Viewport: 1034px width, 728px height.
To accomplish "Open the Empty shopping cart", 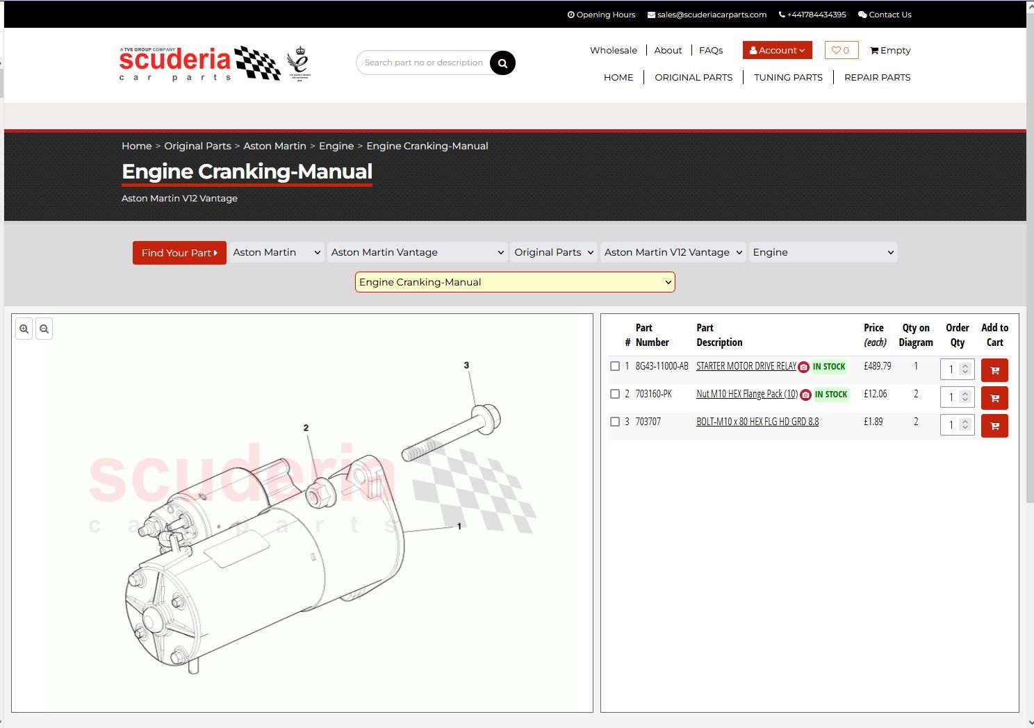I will [x=890, y=50].
